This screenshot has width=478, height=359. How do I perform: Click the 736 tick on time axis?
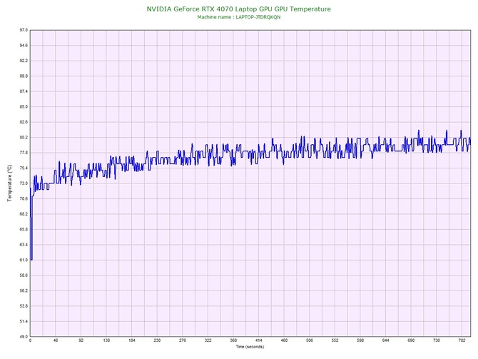437,340
